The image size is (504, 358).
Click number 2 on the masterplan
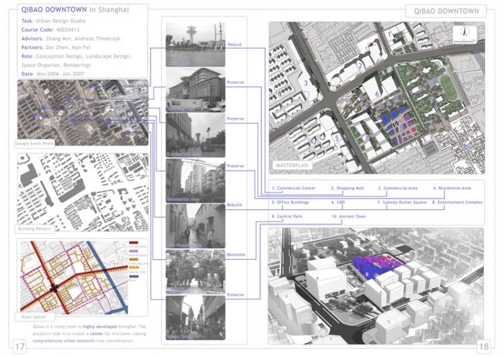pos(360,66)
